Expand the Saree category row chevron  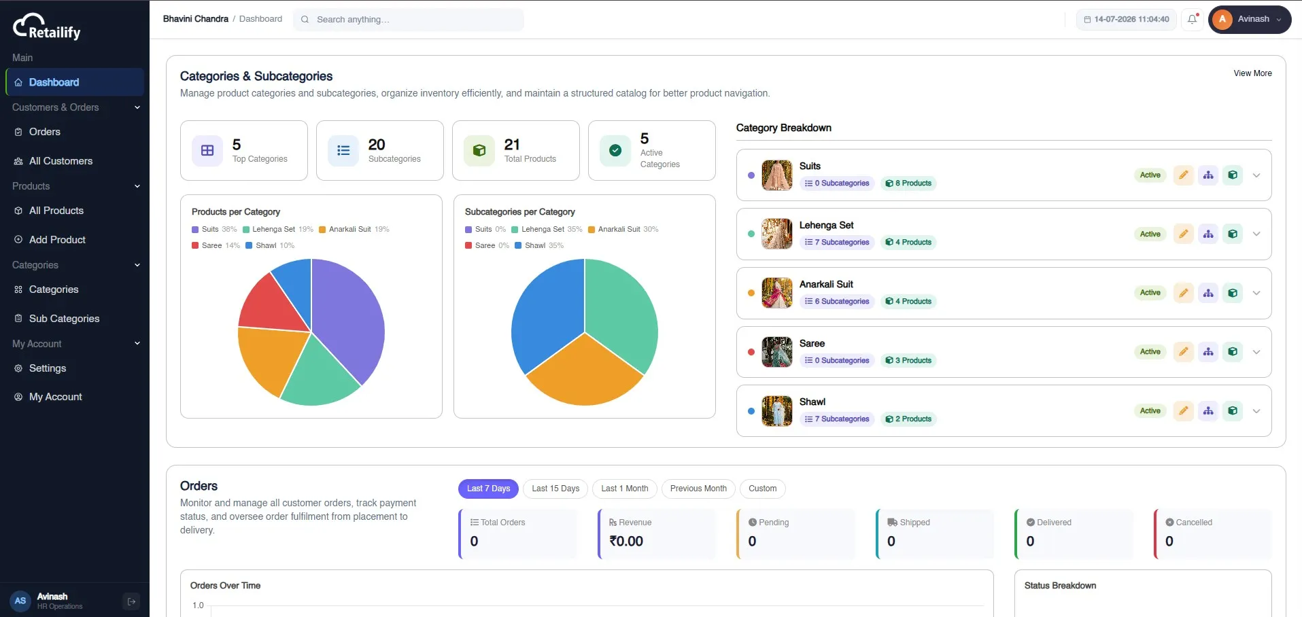tap(1256, 351)
